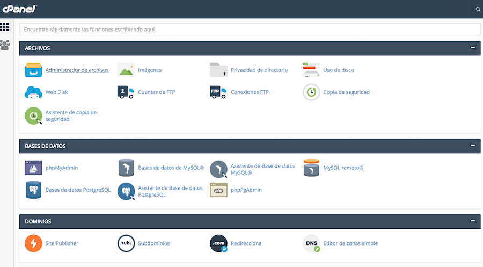Click the BASES DE DATOS header title
Image resolution: width=483 pixels, height=267 pixels.
tap(45, 146)
